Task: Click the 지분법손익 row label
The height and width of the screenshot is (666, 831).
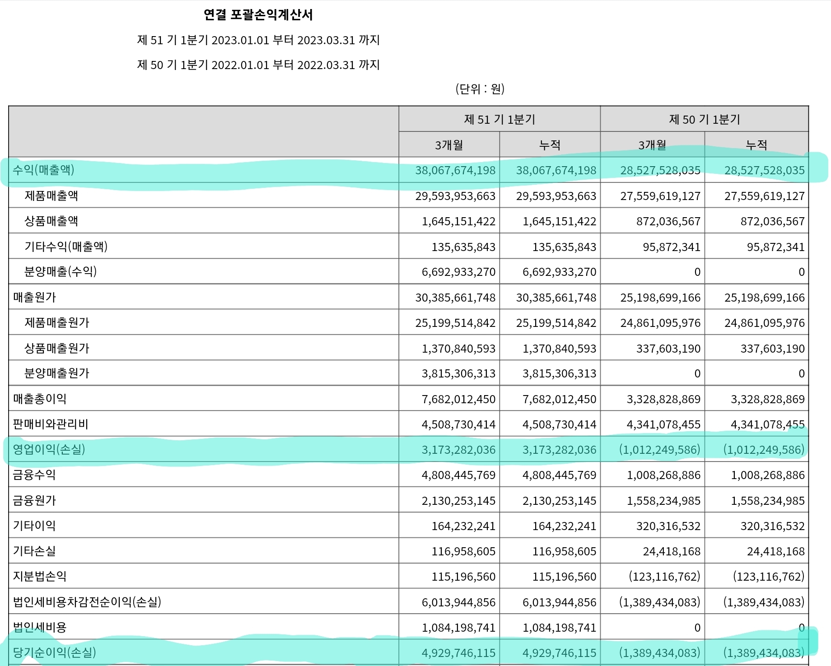Action: 40,576
